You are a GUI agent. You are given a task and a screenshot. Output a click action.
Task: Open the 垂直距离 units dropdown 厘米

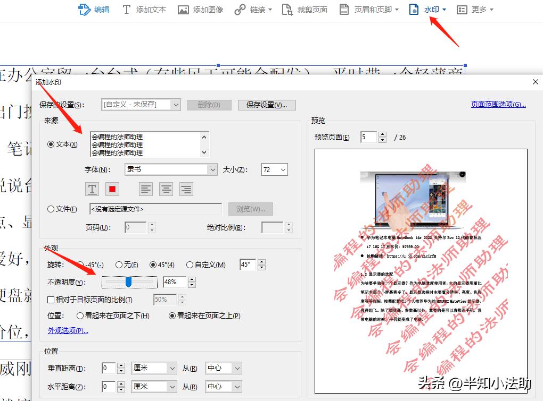pyautogui.click(x=154, y=368)
